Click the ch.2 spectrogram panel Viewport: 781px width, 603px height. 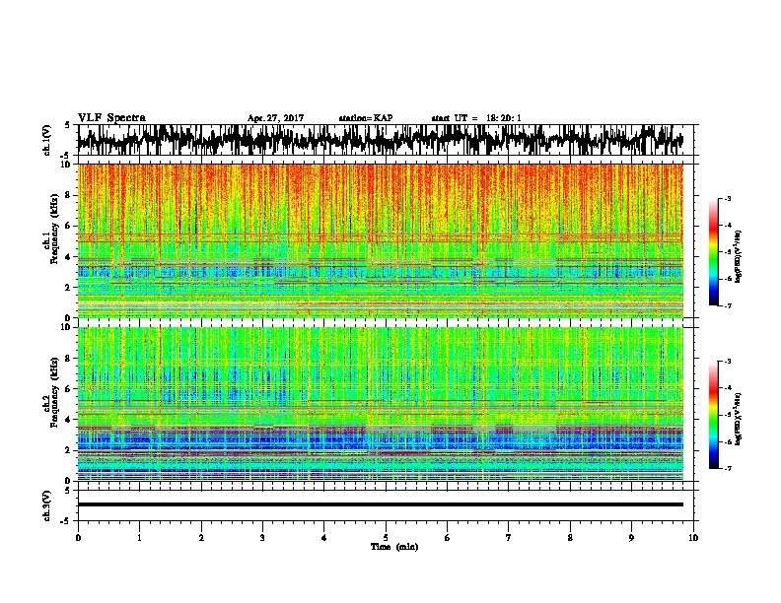click(381, 404)
